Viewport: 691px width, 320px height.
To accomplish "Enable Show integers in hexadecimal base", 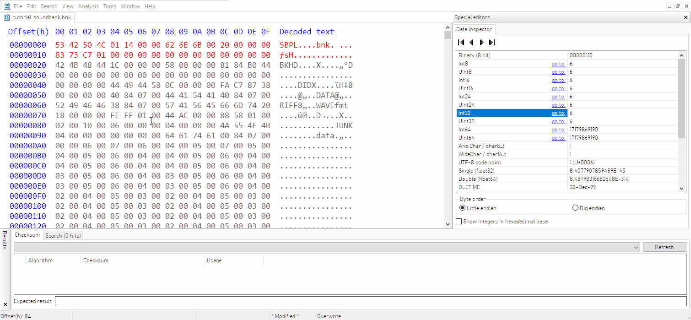I will coord(459,221).
